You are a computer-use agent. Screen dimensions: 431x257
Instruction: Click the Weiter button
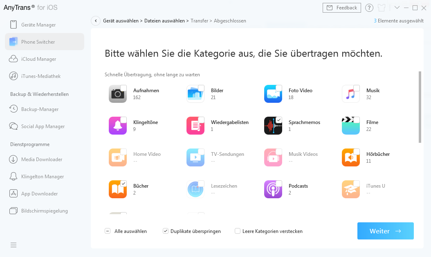click(x=385, y=231)
